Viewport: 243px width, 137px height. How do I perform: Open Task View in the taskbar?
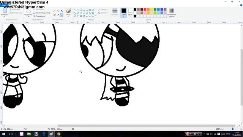11,134
